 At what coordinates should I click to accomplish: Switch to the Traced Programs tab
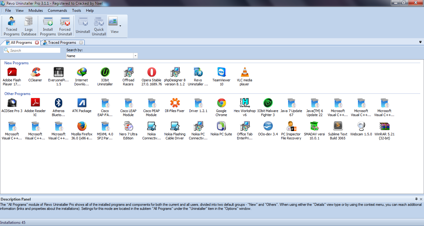pos(62,43)
